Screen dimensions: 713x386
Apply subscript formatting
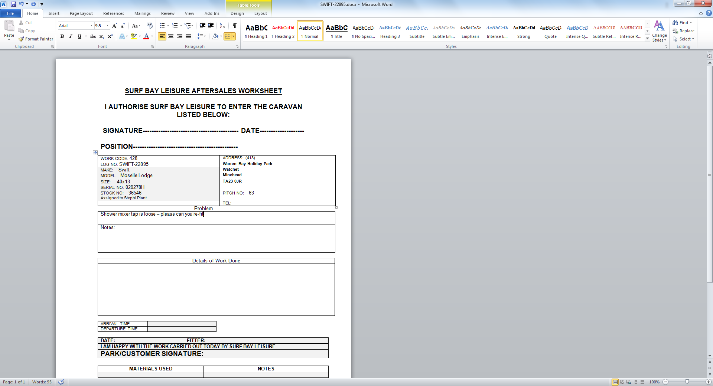pyautogui.click(x=101, y=36)
